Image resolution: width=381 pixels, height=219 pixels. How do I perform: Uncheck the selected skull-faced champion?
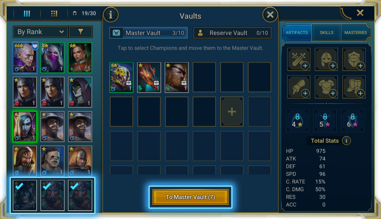[25, 195]
